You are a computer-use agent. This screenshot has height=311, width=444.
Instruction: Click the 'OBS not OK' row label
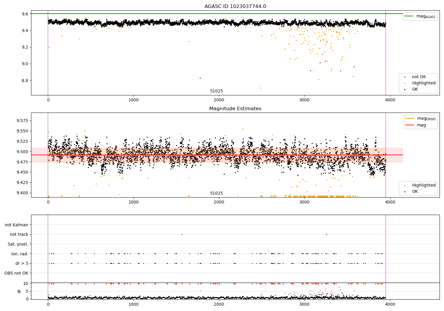(x=17, y=273)
